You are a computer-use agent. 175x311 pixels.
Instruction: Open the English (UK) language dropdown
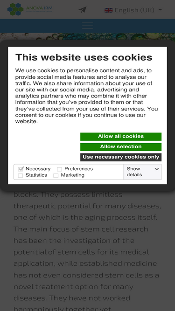tap(133, 10)
